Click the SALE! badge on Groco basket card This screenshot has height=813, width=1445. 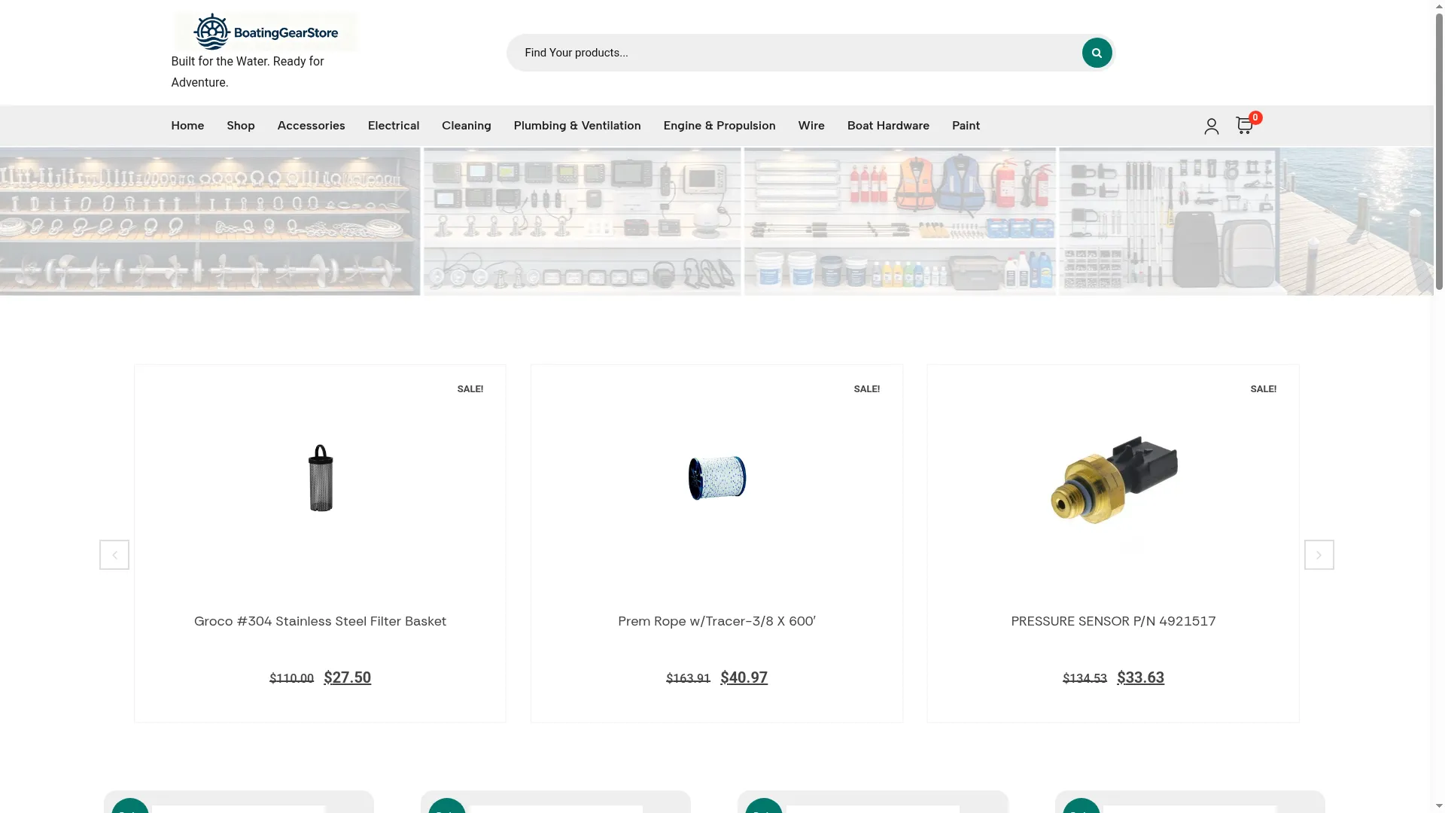(470, 389)
